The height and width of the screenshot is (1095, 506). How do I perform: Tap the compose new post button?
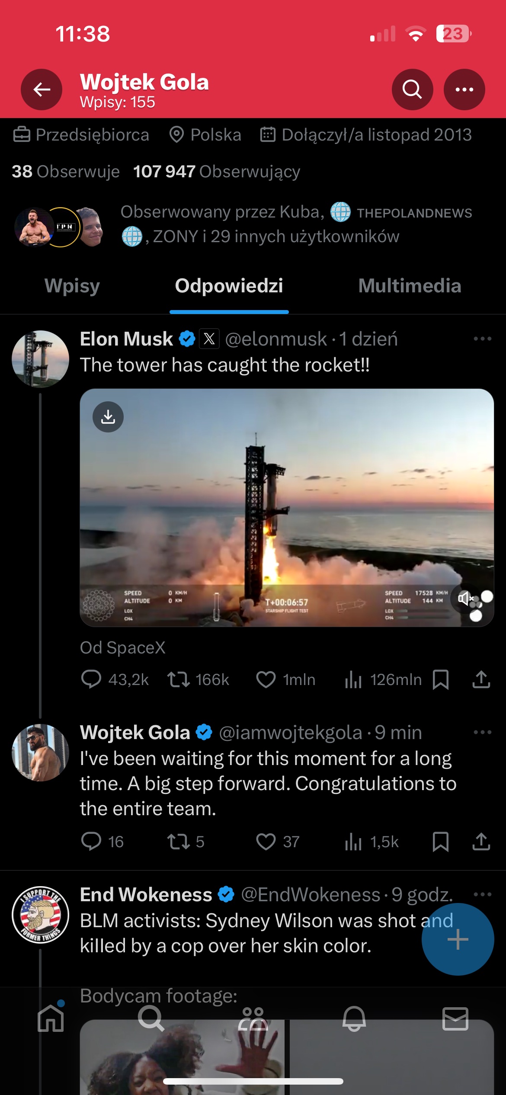[x=458, y=939]
